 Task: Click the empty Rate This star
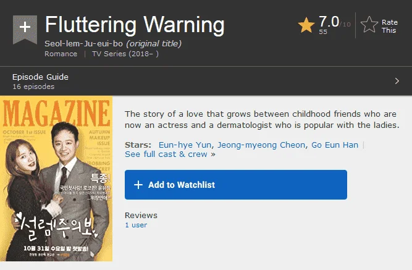(369, 25)
